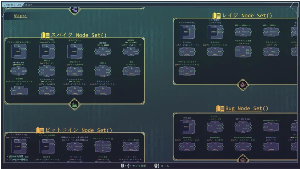Screen dimensions: 300x169
Task: Click the //Nodes.Collection title tab
Action: [18, 4]
